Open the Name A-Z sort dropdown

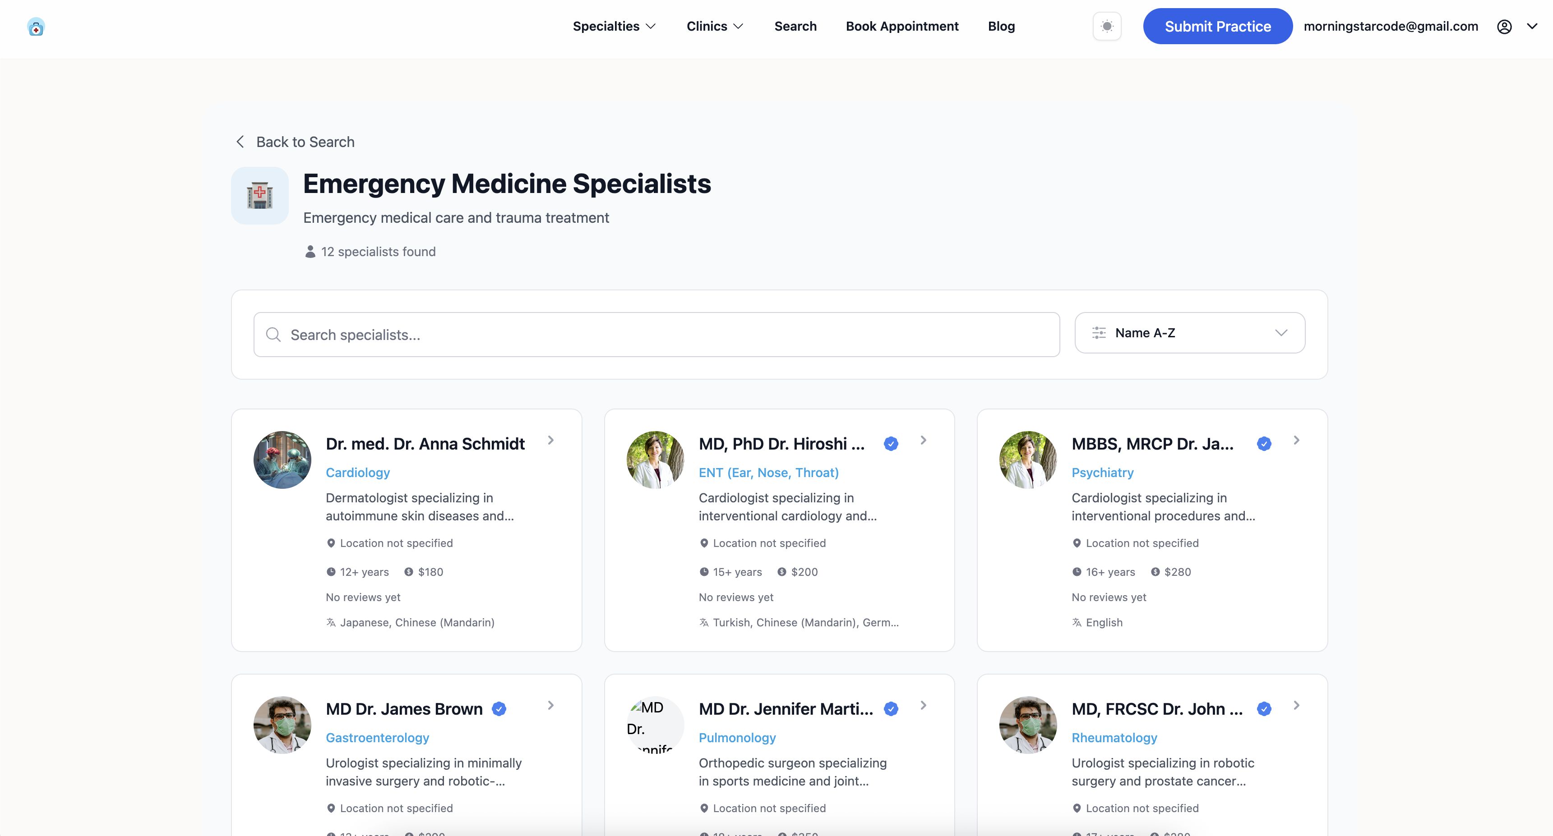pyautogui.click(x=1189, y=333)
